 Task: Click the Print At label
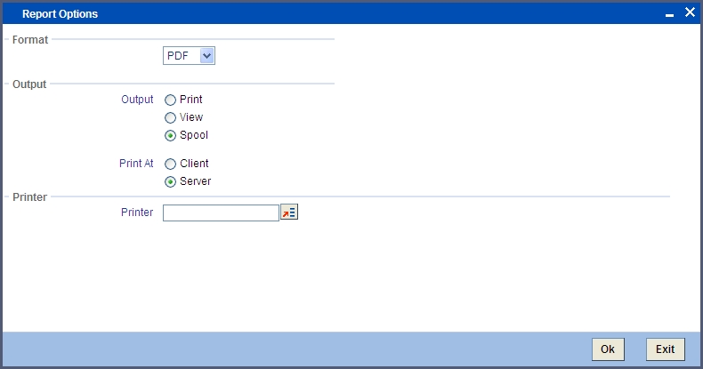point(136,164)
